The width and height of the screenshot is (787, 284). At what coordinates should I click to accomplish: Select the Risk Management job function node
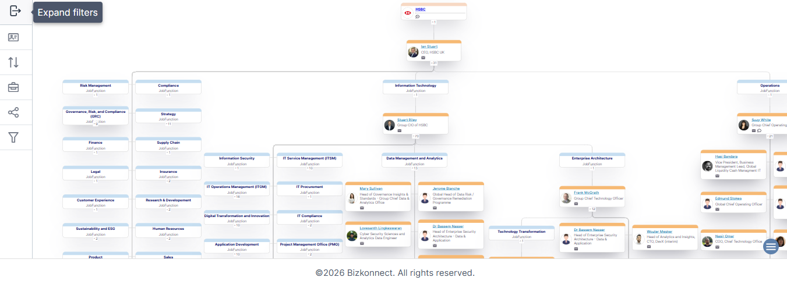point(96,87)
